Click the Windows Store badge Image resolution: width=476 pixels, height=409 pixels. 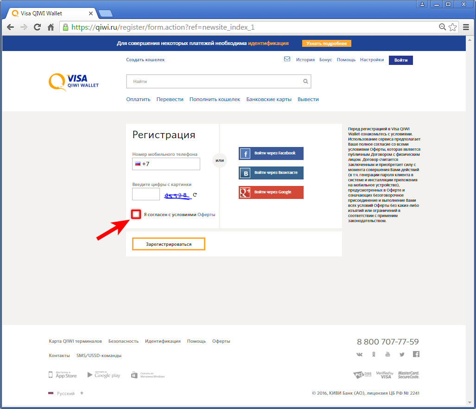[x=148, y=375]
